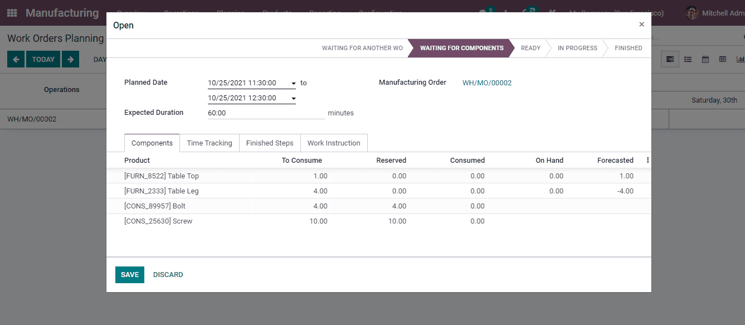
Task: Mark the order as IN PROGRESS
Action: pos(577,48)
